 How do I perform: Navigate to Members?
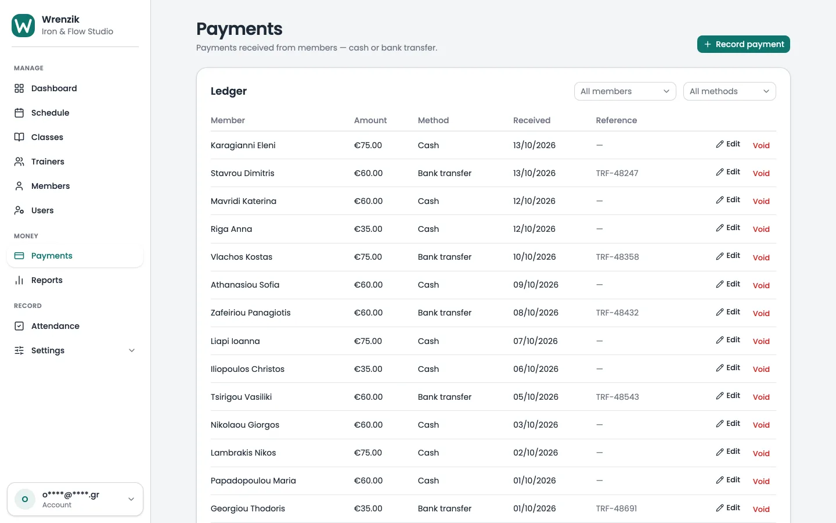(x=75, y=186)
